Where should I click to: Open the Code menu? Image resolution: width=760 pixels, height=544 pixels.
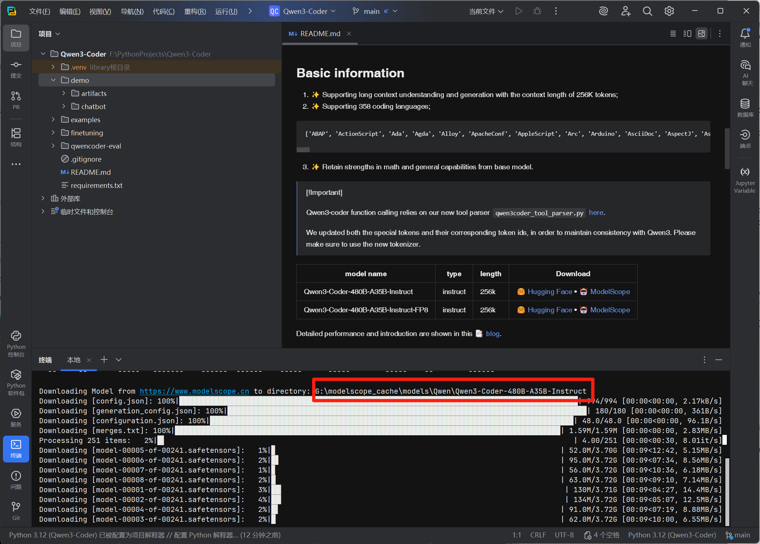pos(164,11)
